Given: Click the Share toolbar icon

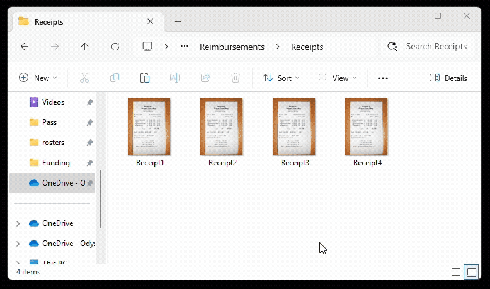Looking at the screenshot, I should (x=205, y=78).
